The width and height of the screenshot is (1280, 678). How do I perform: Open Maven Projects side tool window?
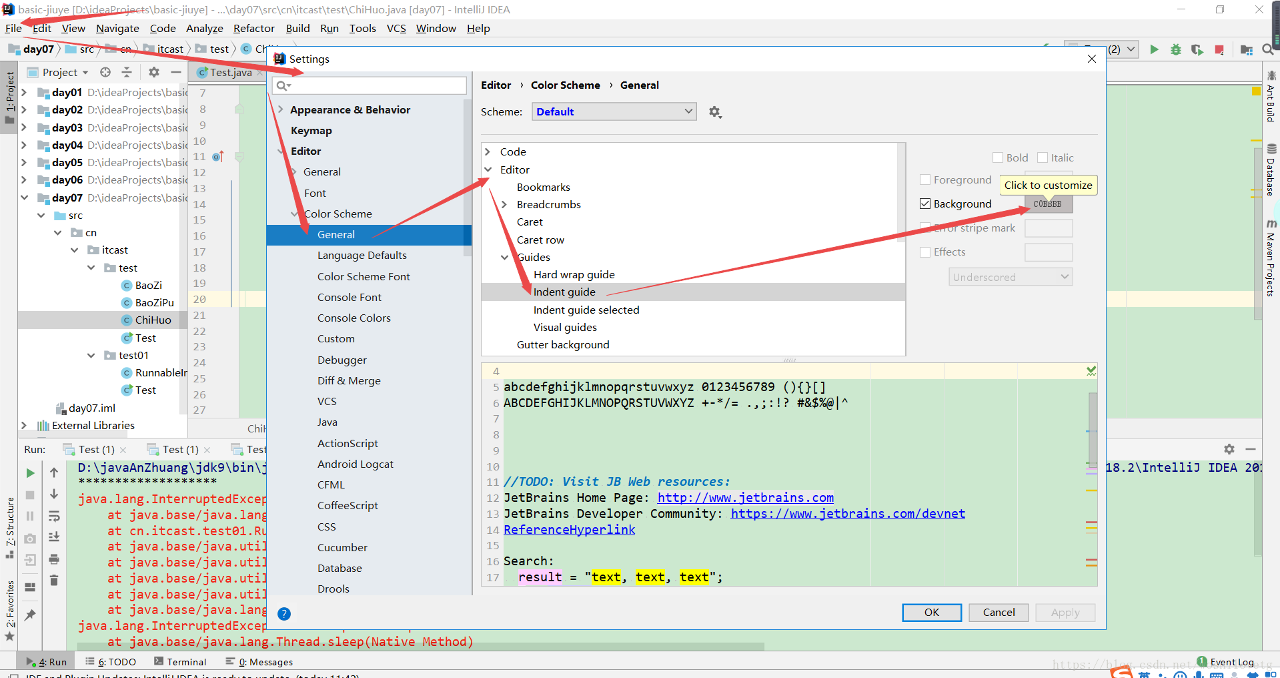(x=1271, y=258)
